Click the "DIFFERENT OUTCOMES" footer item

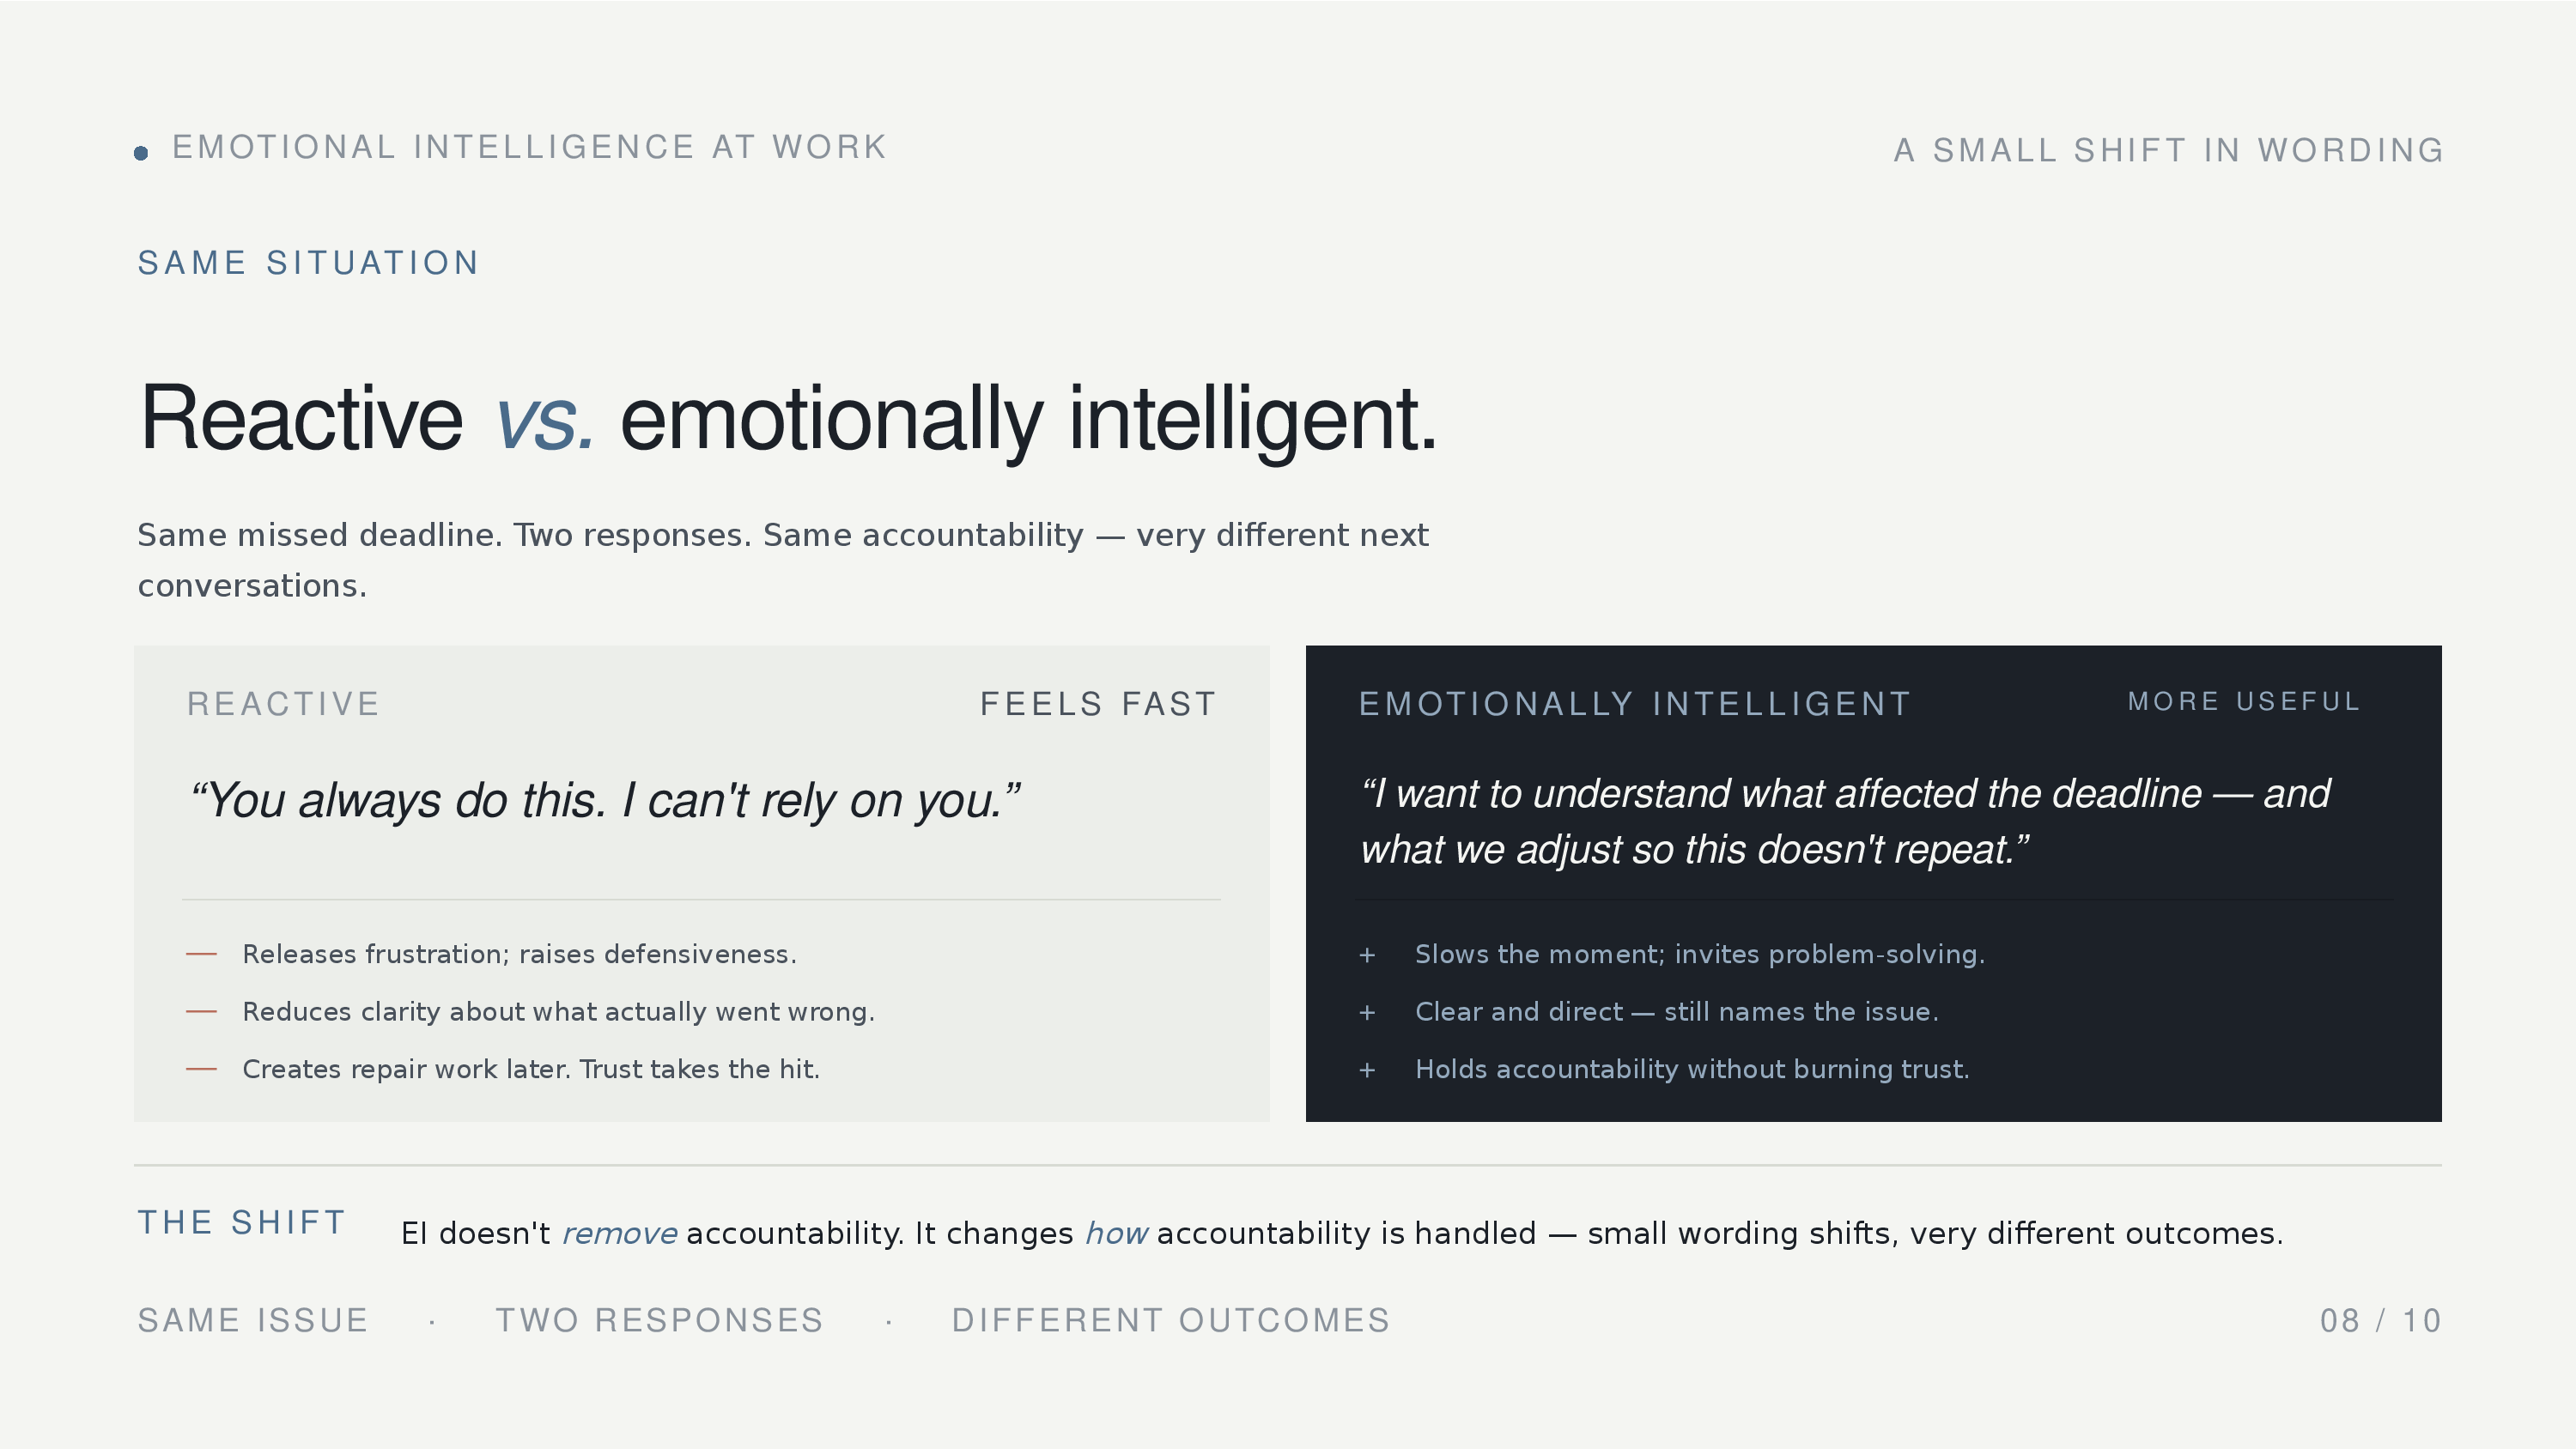coord(1170,1321)
